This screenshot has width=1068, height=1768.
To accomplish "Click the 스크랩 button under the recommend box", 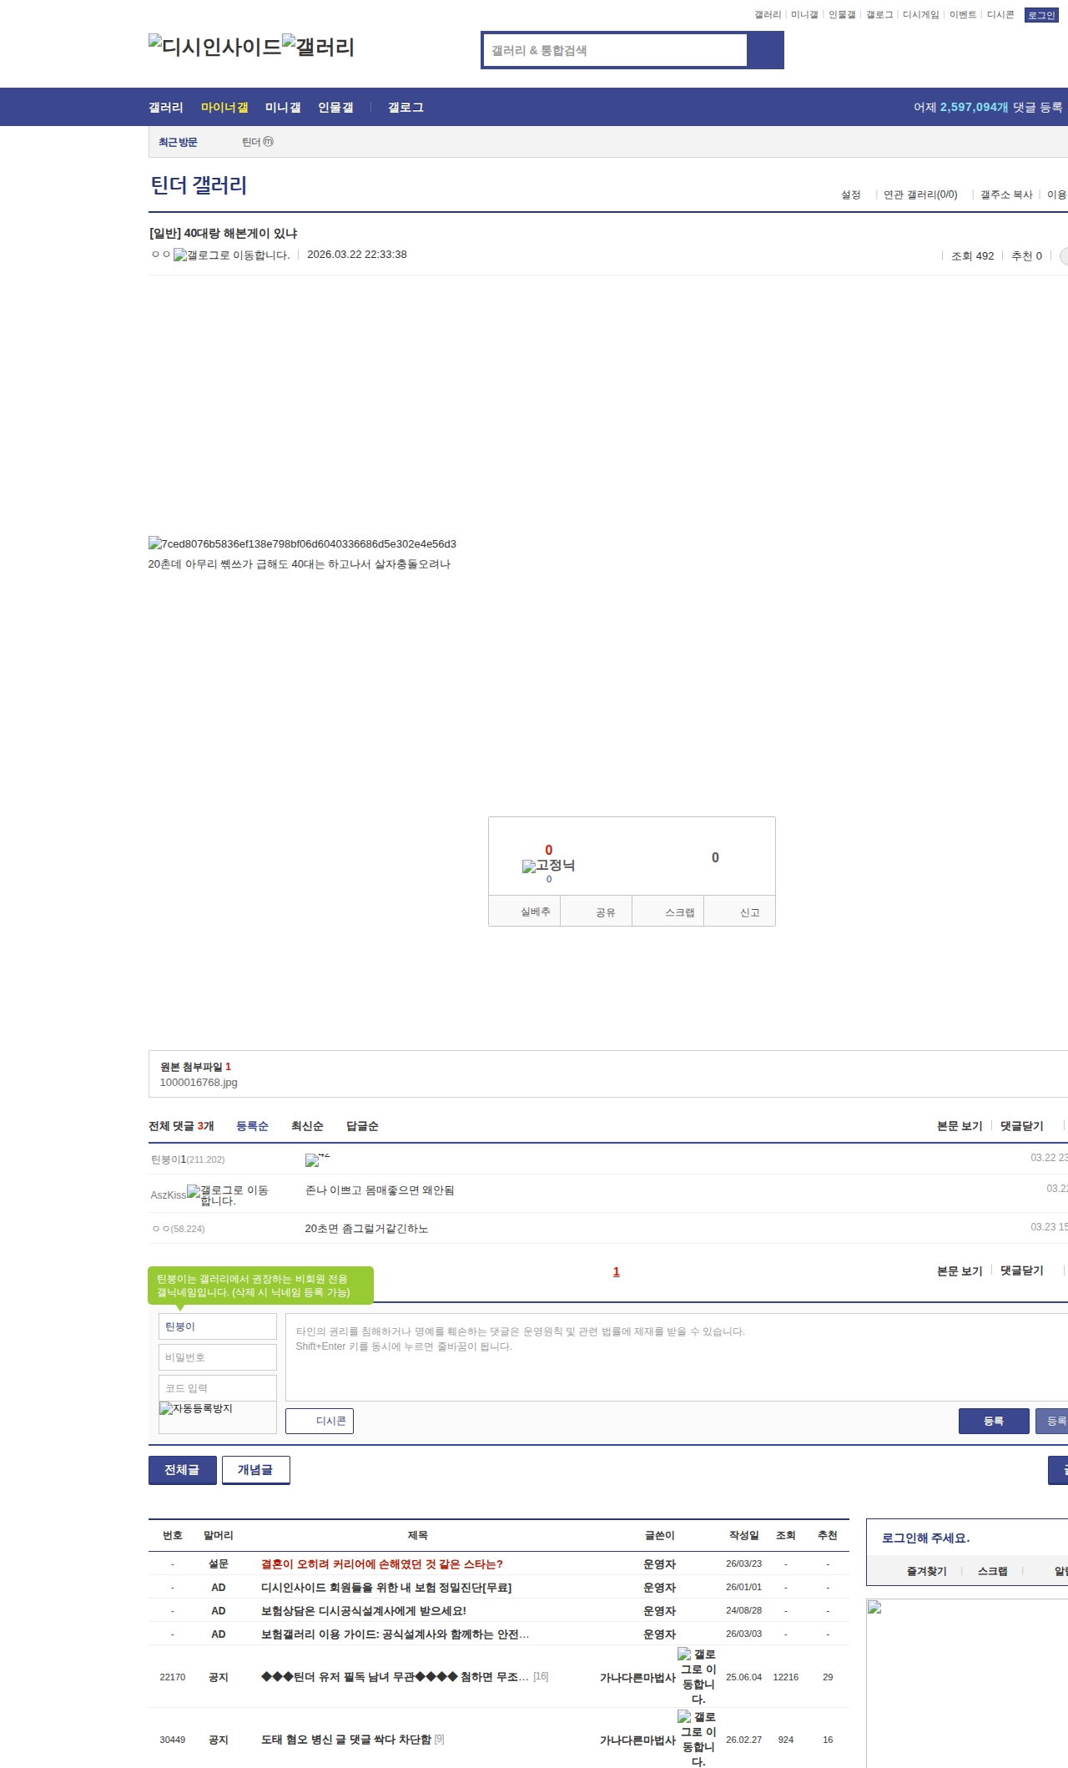I will (x=668, y=912).
